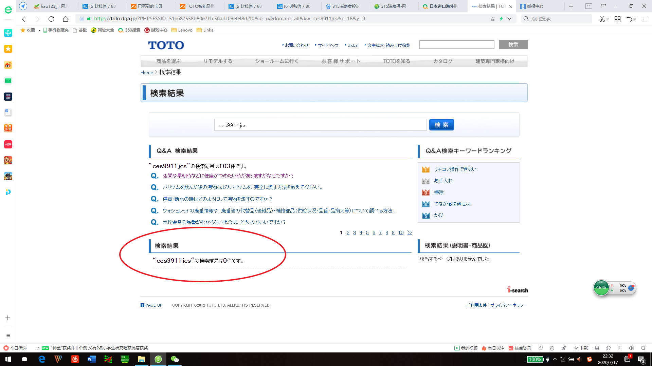Expand the 今日优选 news chevron

click(x=38, y=348)
